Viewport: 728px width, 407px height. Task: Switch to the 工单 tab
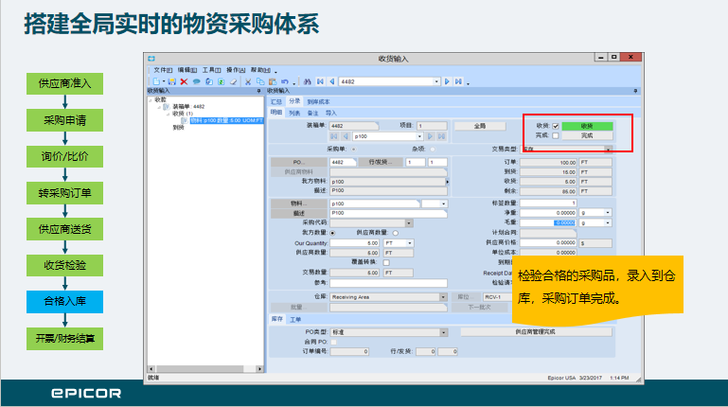(x=295, y=319)
